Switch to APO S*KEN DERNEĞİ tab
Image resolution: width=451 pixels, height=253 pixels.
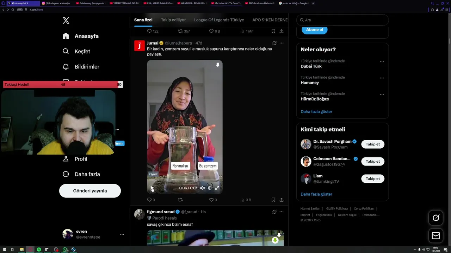coord(270,20)
